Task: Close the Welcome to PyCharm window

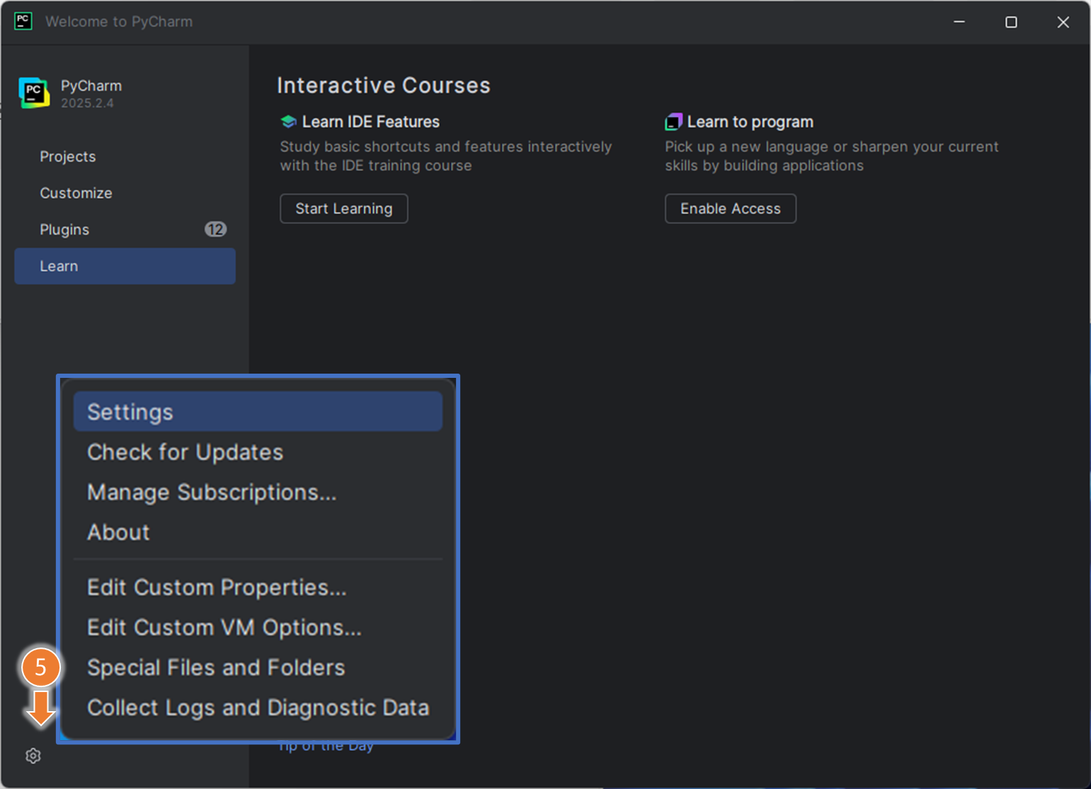Action: click(1063, 22)
